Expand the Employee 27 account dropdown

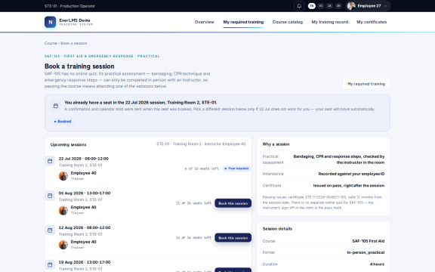pos(368,6)
